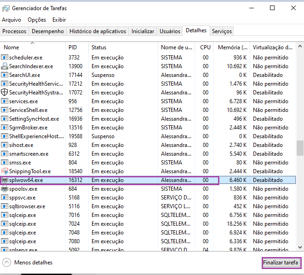Click the Finalizar tarefa button
The width and height of the screenshot is (304, 275).
click(x=281, y=263)
